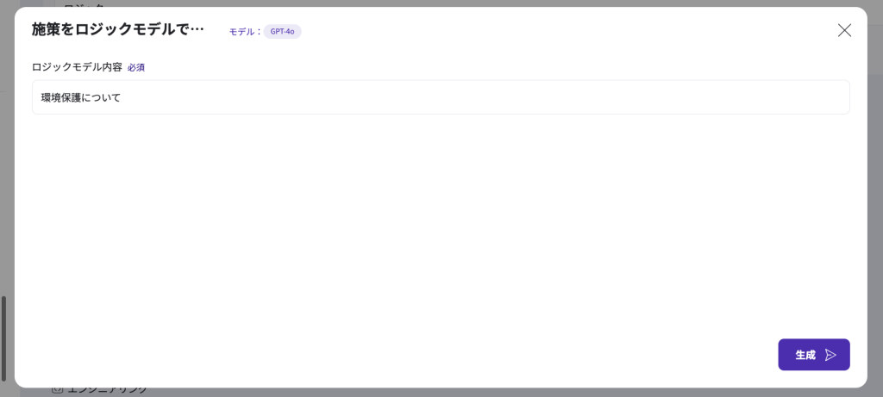
Task: Click the GPT-4o model badge
Action: pos(282,31)
